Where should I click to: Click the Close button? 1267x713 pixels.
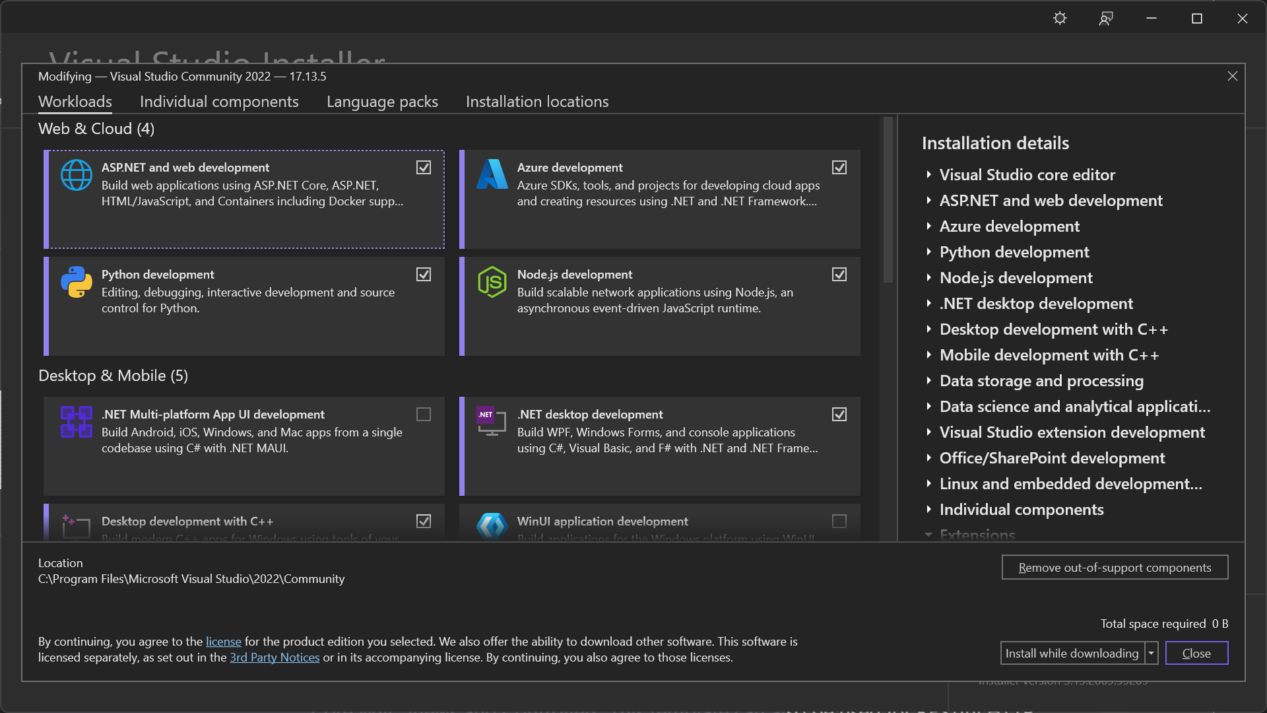tap(1196, 654)
